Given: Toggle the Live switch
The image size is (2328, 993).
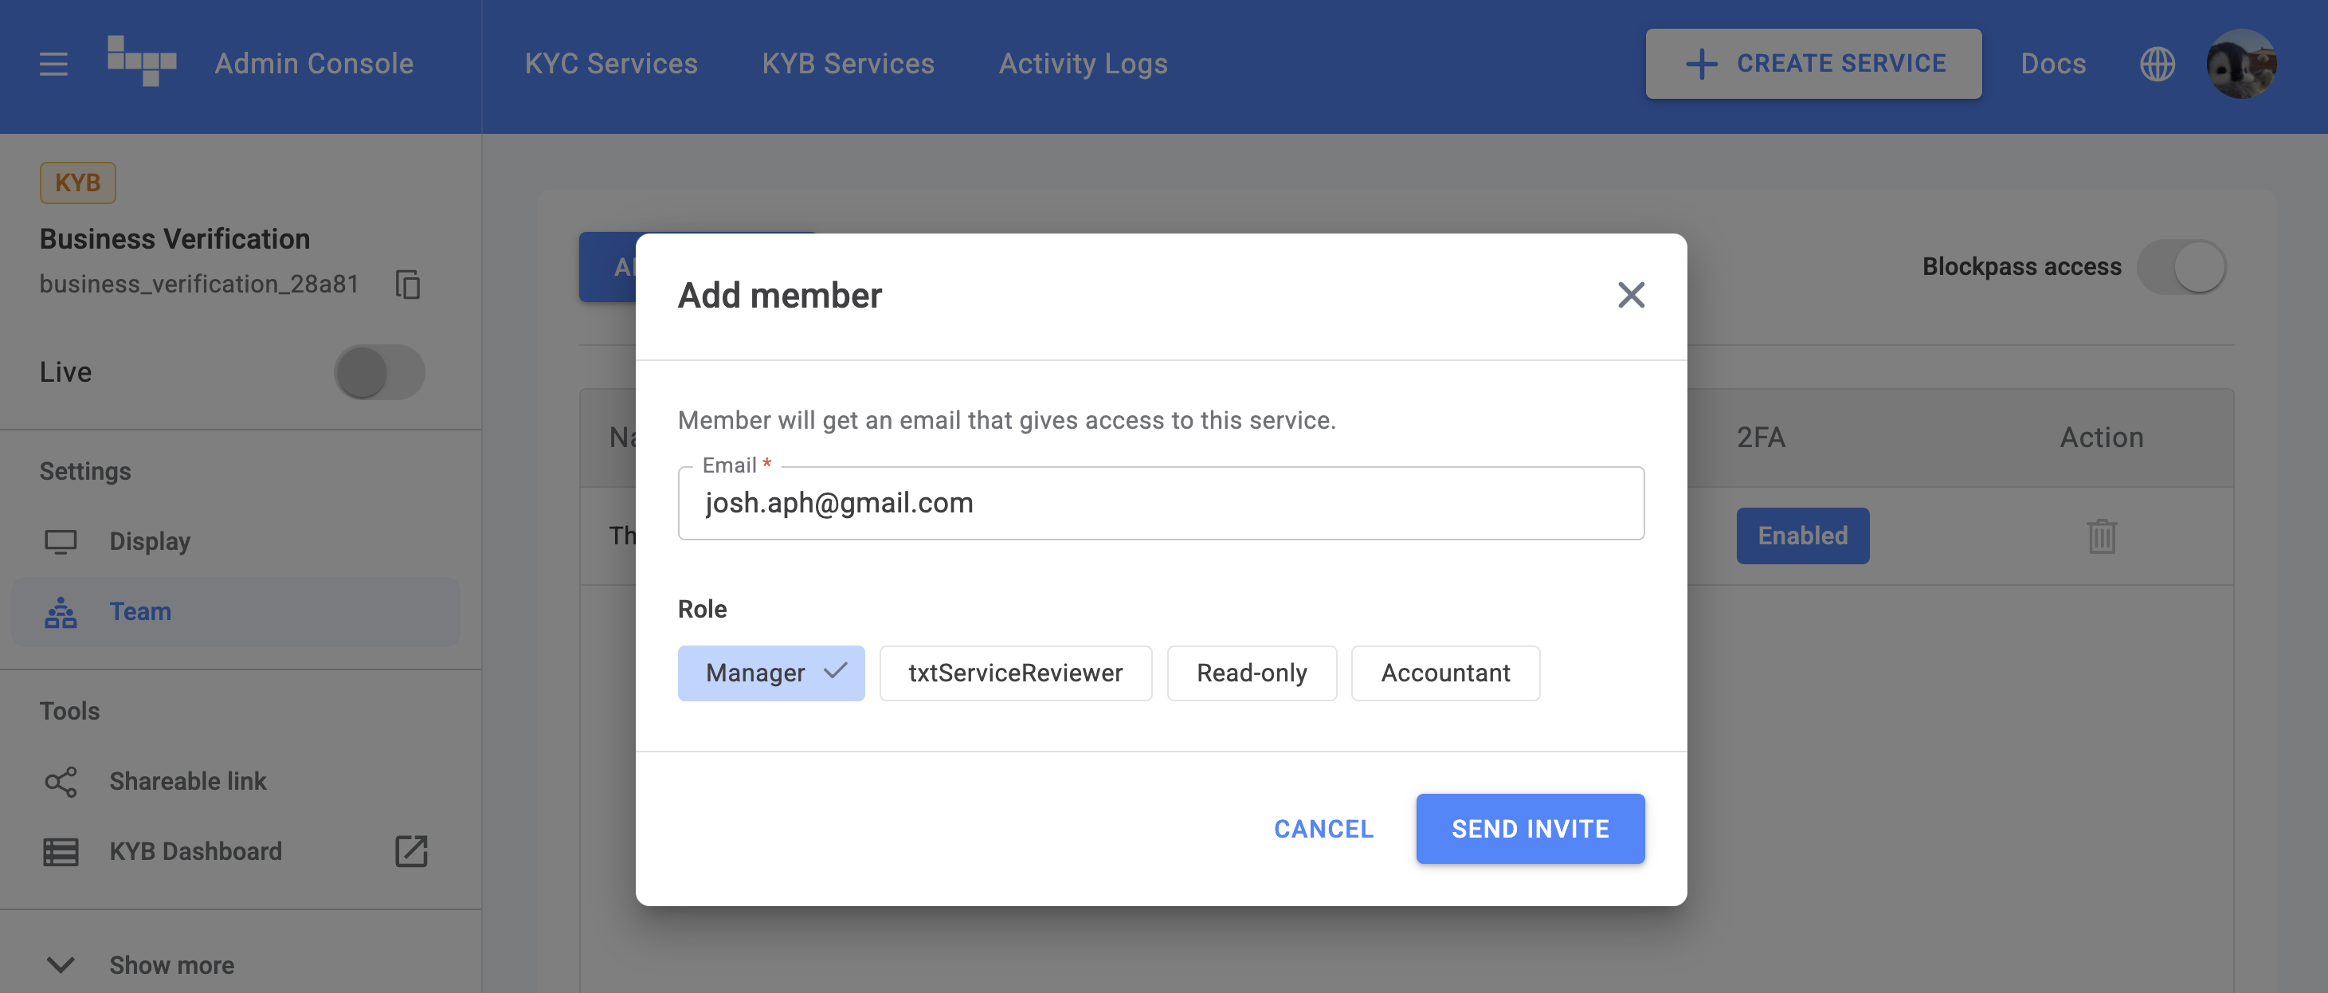Looking at the screenshot, I should [378, 371].
